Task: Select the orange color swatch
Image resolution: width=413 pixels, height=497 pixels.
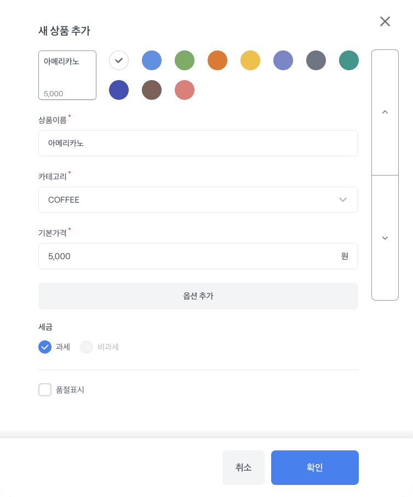Action: (217, 60)
